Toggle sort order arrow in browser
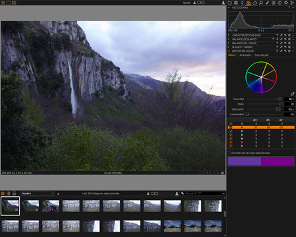The height and width of the screenshot is (237, 296). [58, 194]
